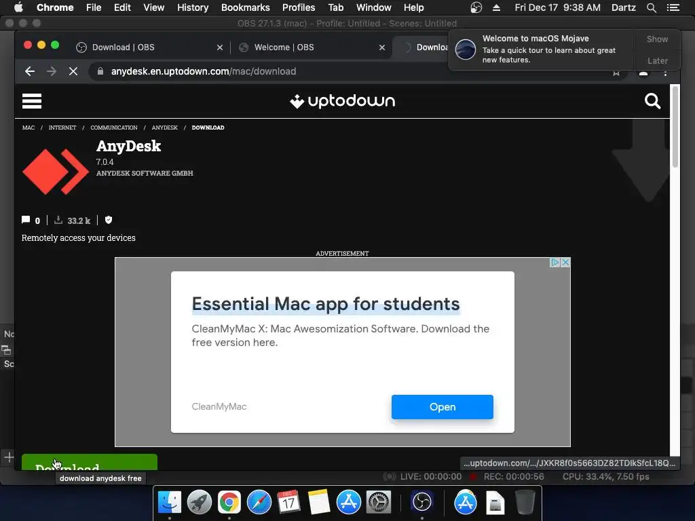The height and width of the screenshot is (521, 695).
Task: Open Finder from the dock
Action: click(170, 503)
